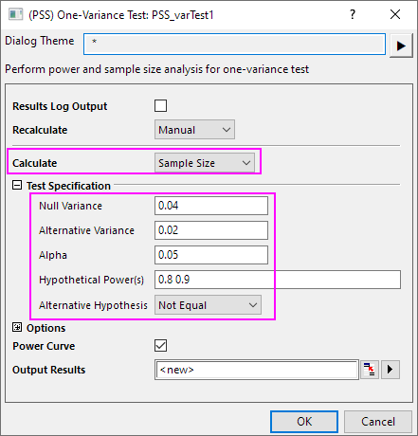Click the Alternative Variance input field
Viewport: 418px width, 436px height.
[211, 230]
